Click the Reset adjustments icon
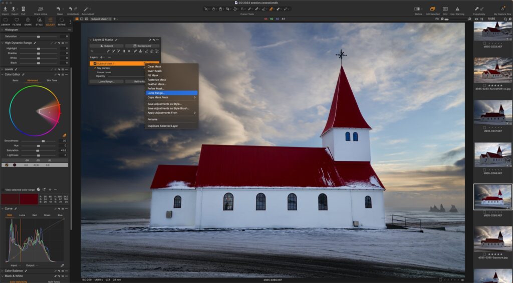 pyautogui.click(x=58, y=9)
